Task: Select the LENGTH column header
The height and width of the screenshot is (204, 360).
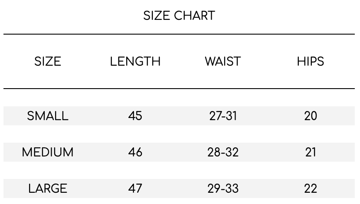Action: 135,61
